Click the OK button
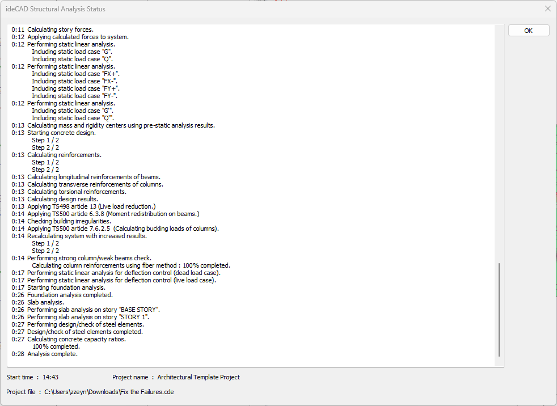 pyautogui.click(x=528, y=31)
